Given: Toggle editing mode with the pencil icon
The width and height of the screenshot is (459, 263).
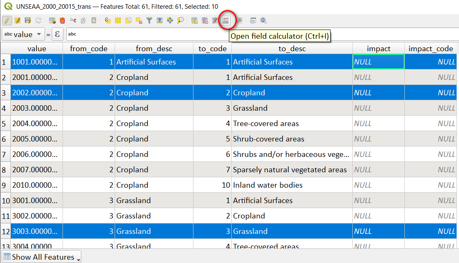Looking at the screenshot, I should pos(7,20).
